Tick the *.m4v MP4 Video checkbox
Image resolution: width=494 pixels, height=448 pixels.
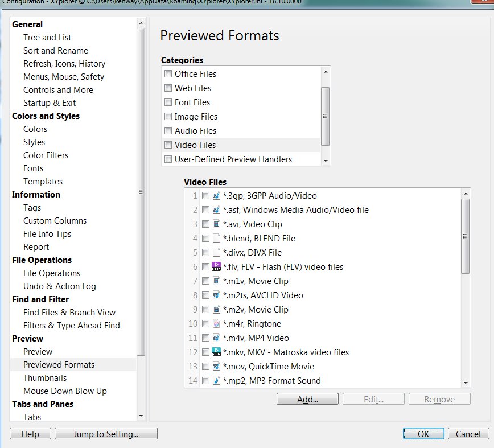point(205,338)
